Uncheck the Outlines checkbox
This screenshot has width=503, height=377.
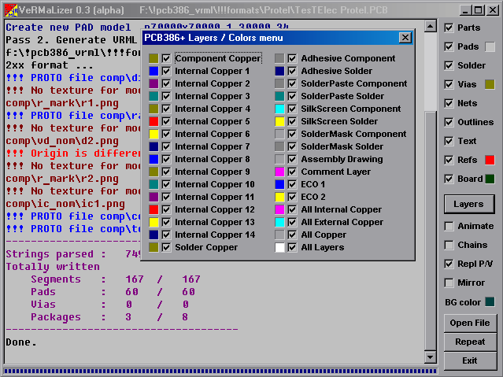click(x=449, y=122)
